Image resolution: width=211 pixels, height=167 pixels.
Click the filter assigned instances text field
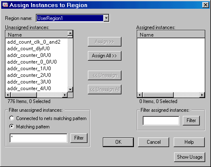161,120
